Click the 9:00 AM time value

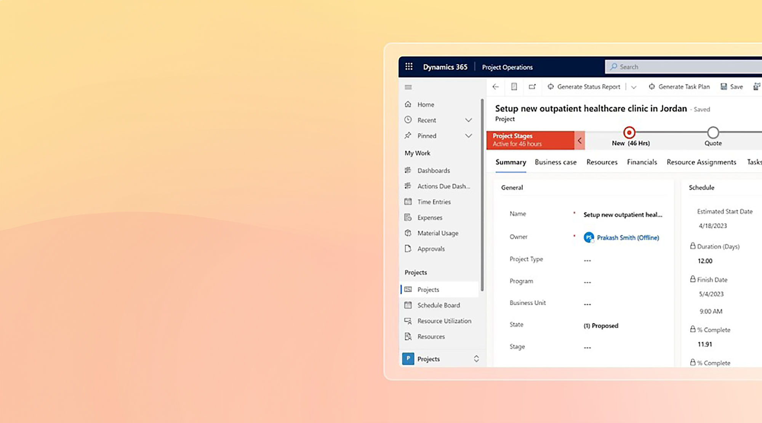(x=711, y=311)
